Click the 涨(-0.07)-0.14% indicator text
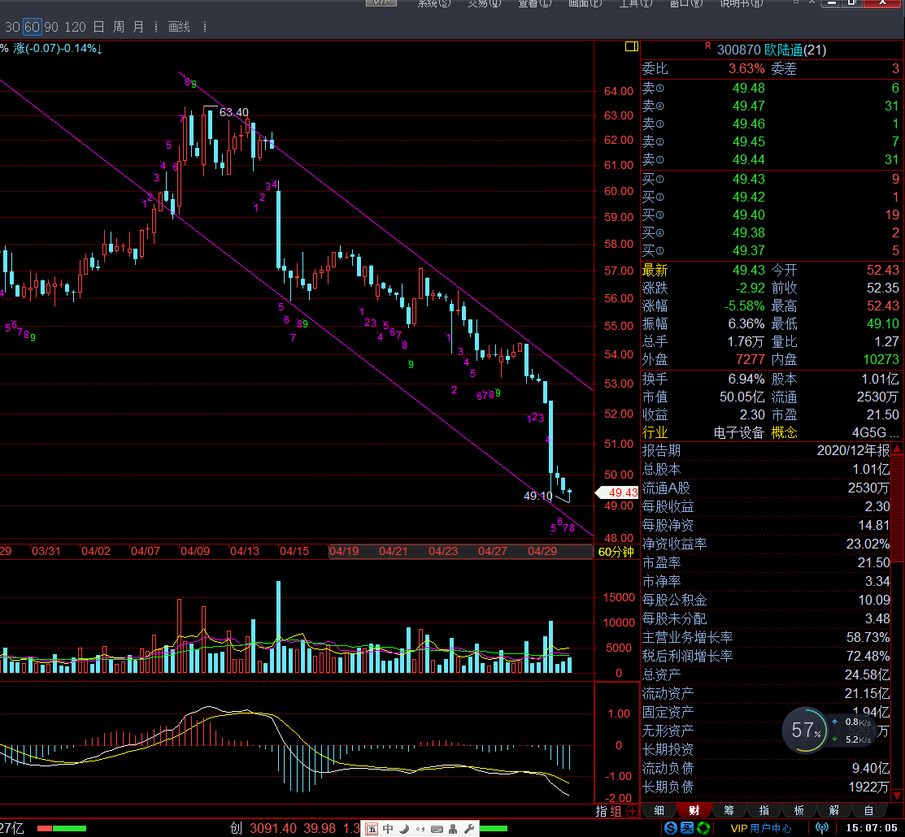This screenshot has width=905, height=837. pos(58,49)
